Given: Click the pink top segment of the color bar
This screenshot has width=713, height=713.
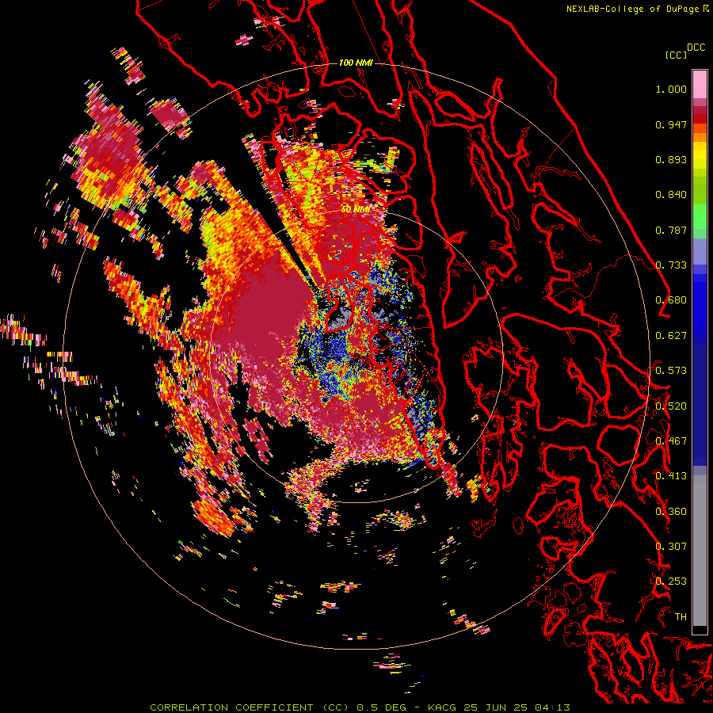Looking at the screenshot, I should pyautogui.click(x=700, y=84).
